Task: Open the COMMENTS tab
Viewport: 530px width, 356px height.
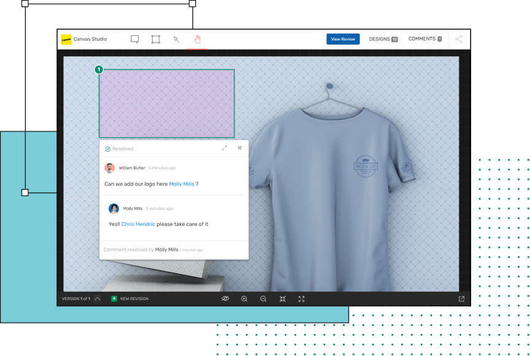Action: pyautogui.click(x=424, y=39)
